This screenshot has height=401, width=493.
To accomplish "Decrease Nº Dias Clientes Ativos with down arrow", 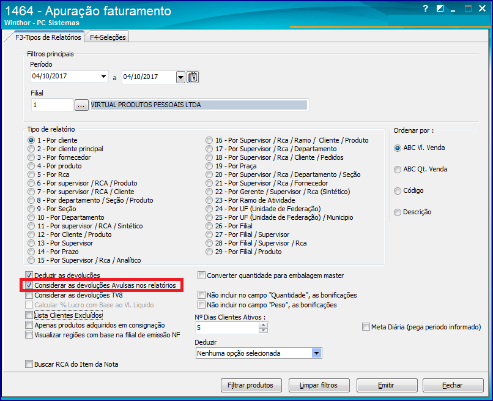I will 263,330.
